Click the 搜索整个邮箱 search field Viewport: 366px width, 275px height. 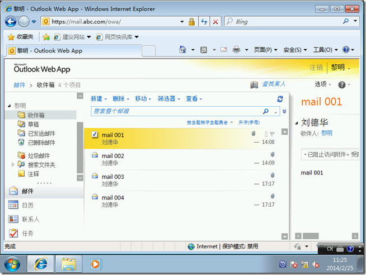click(x=177, y=111)
